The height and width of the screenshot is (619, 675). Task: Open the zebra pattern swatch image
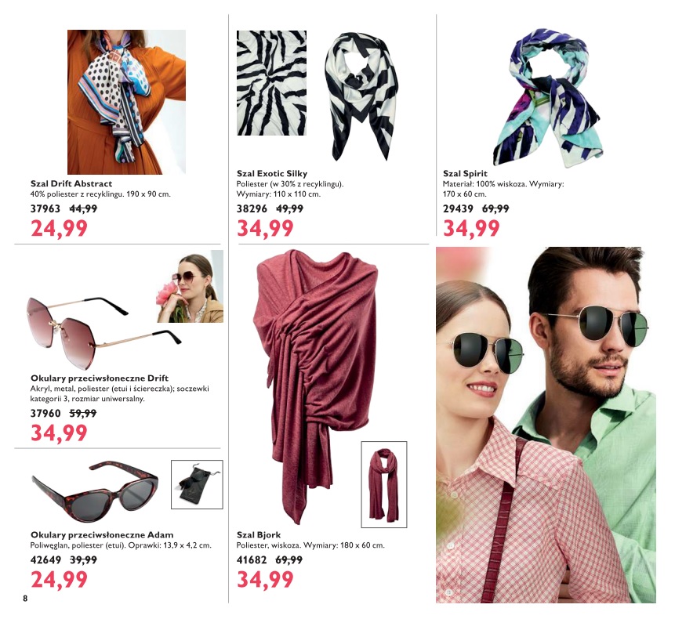tap(271, 83)
